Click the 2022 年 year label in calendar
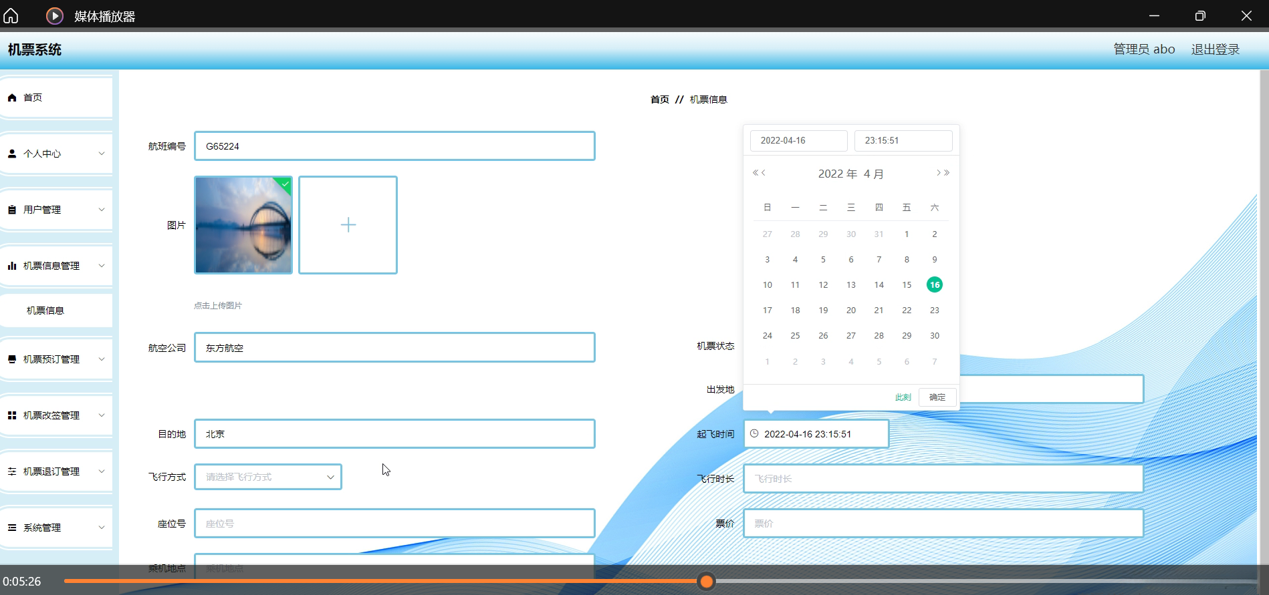 pos(838,174)
